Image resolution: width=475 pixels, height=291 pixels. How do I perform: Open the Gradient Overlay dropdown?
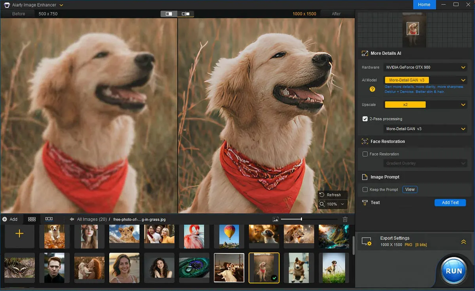coord(426,163)
